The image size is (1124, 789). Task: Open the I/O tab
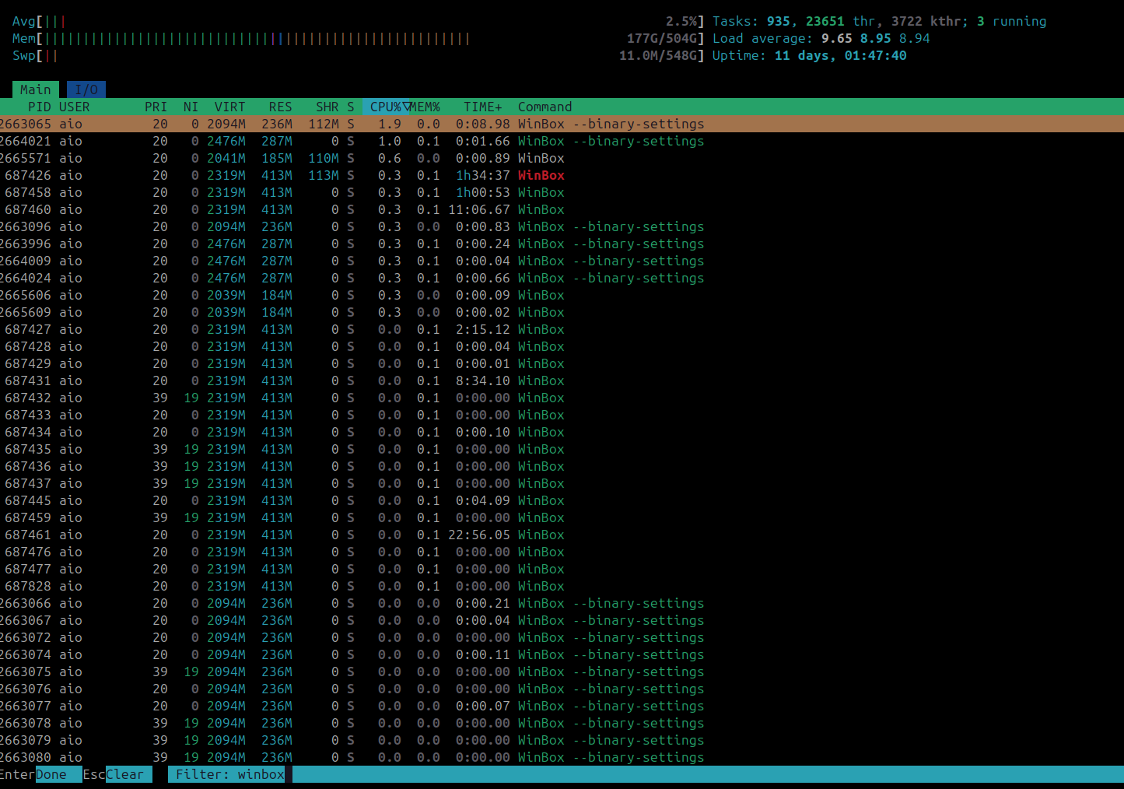tap(86, 89)
